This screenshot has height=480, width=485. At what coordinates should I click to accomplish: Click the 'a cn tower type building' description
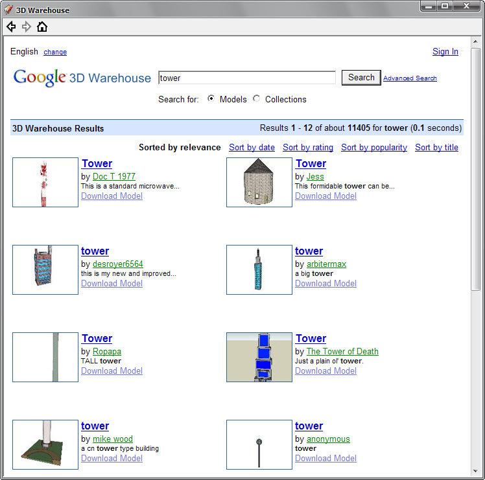(120, 448)
